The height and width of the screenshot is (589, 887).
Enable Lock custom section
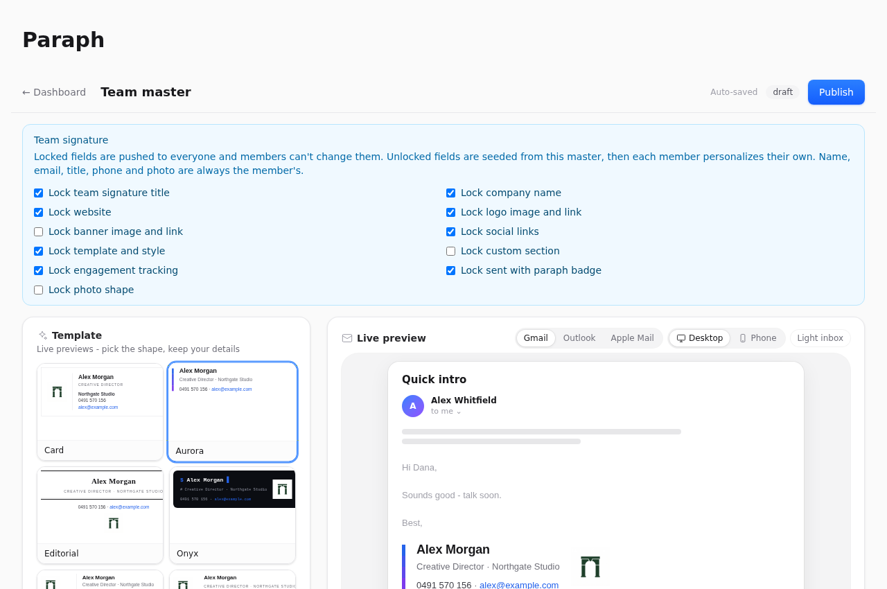click(451, 252)
